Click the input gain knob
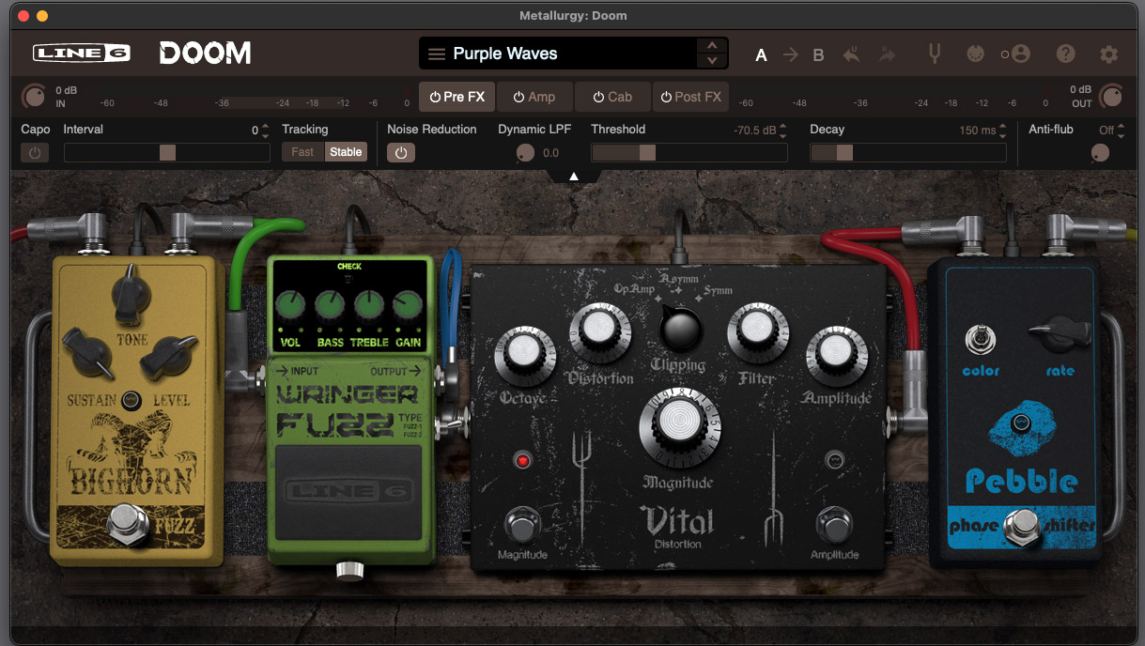The width and height of the screenshot is (1145, 646). pos(34,96)
